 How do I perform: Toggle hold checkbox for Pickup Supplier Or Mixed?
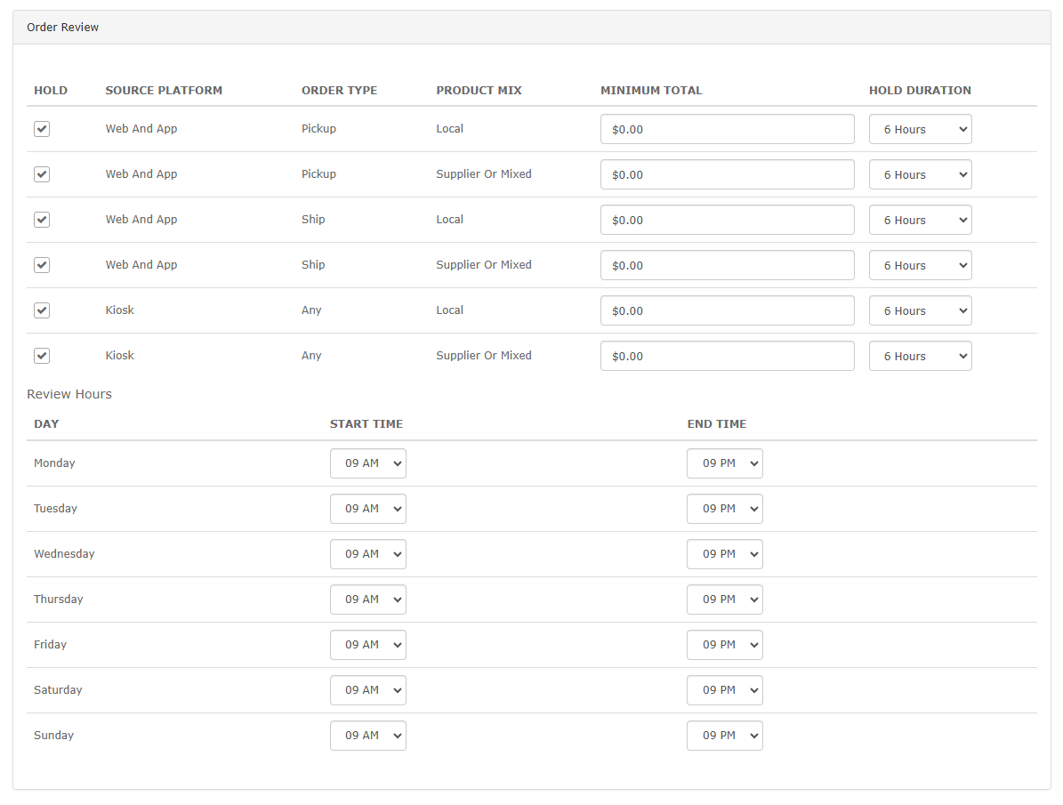pos(42,174)
